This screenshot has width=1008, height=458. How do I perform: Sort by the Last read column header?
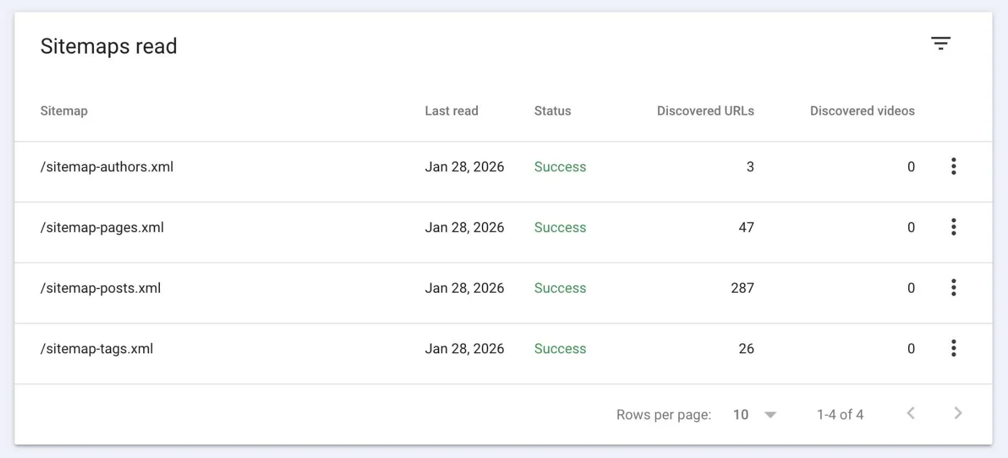[451, 111]
